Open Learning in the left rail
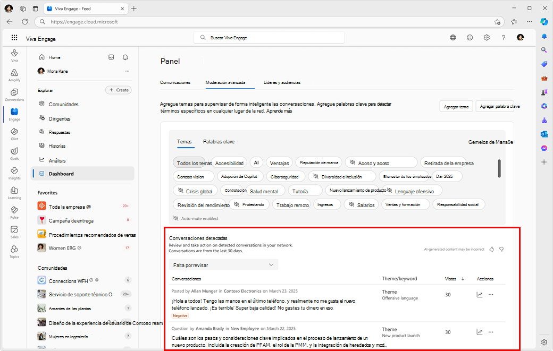This screenshot has width=553, height=351. coord(14,193)
